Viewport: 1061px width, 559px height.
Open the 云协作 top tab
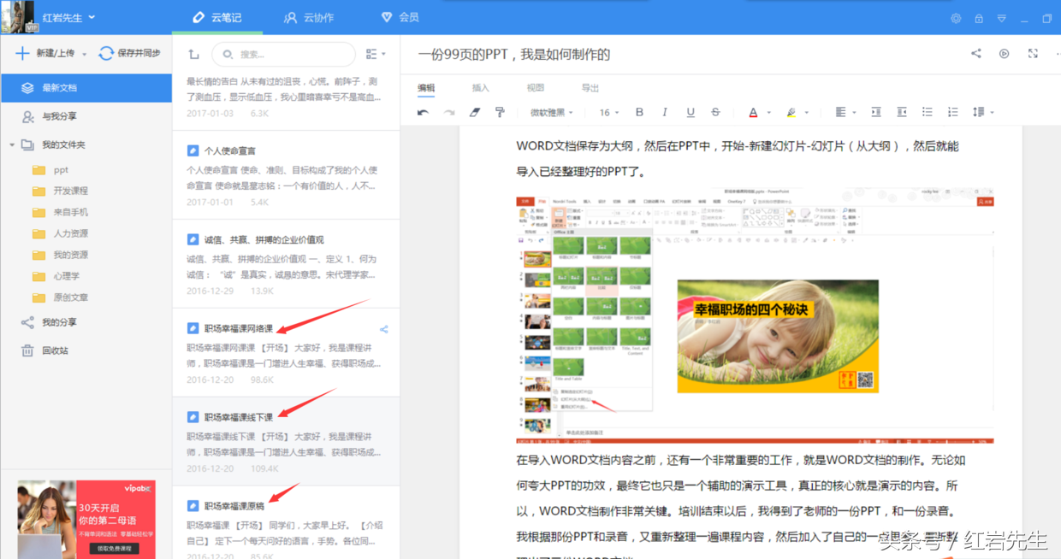309,17
